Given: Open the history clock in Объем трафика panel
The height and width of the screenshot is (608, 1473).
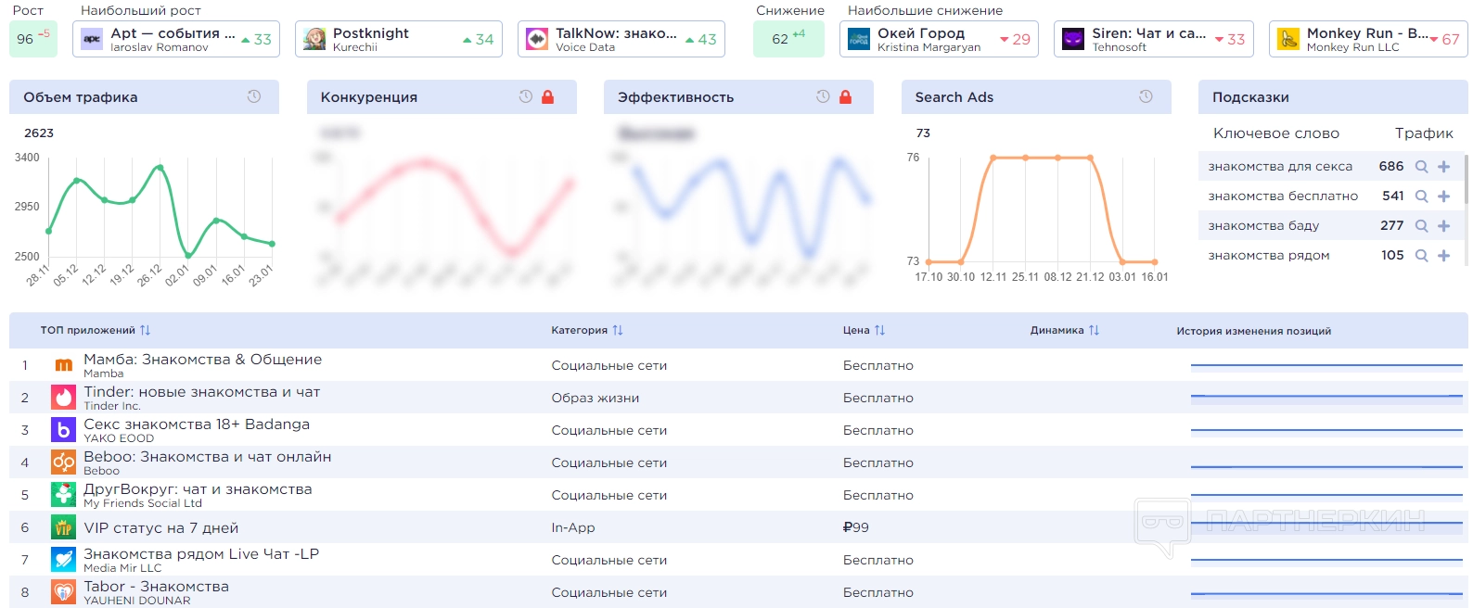Looking at the screenshot, I should (x=254, y=96).
